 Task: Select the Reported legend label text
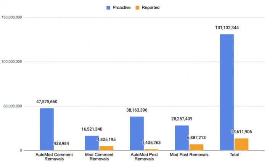(x=150, y=7)
